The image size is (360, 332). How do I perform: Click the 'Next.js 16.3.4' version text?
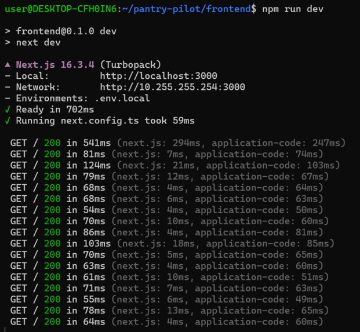pos(55,65)
